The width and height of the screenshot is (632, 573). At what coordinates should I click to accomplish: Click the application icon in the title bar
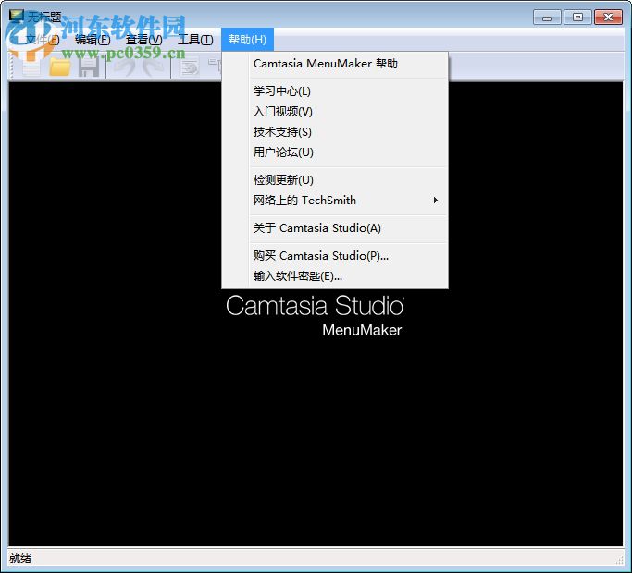click(x=17, y=16)
